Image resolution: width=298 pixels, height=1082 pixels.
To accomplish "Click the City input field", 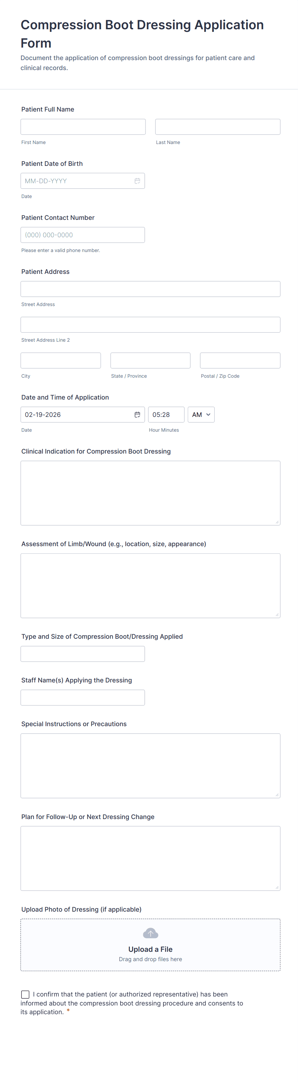I will 61,360.
